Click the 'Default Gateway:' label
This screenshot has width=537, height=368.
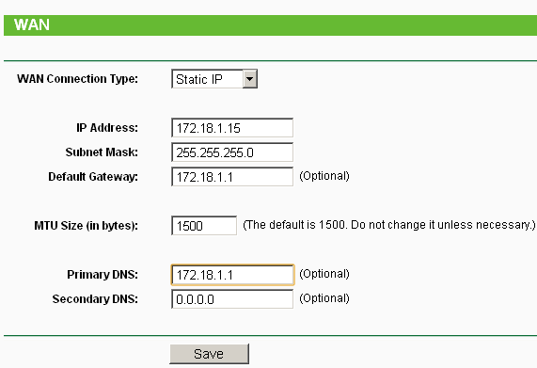pos(93,177)
